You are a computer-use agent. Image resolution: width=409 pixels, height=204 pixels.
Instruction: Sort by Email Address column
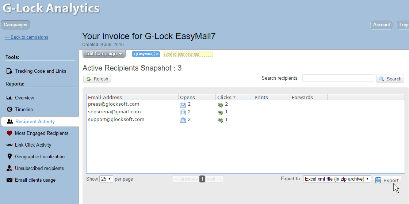pos(133,97)
